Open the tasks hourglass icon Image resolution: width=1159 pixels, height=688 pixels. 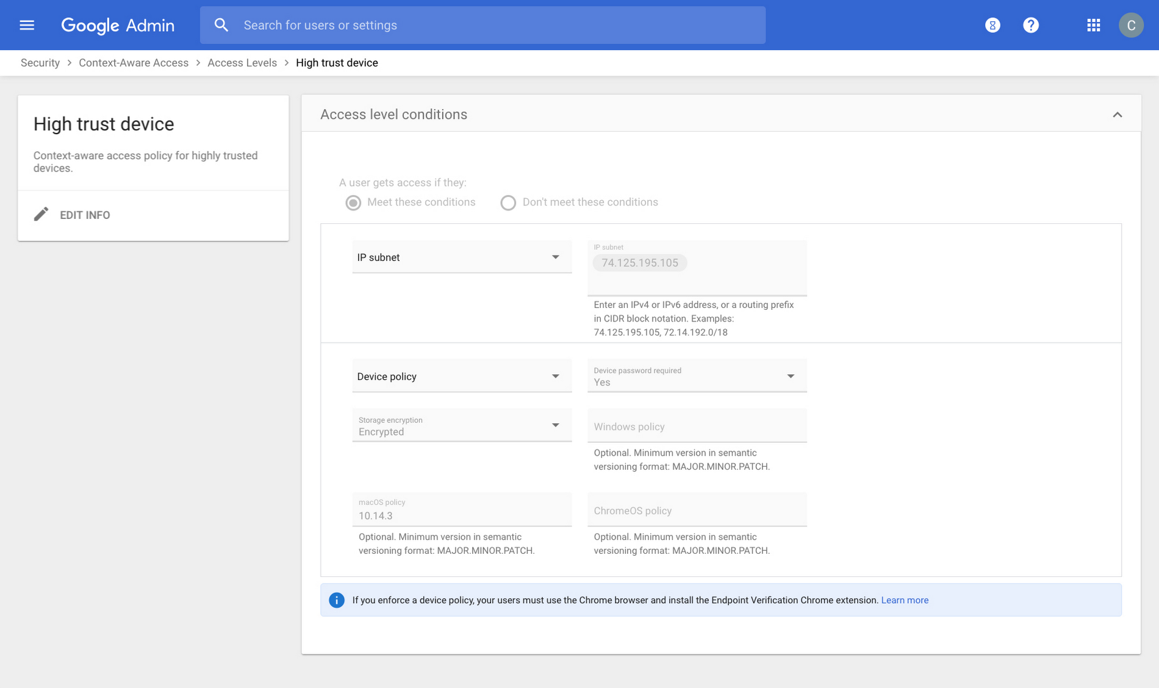click(x=992, y=25)
